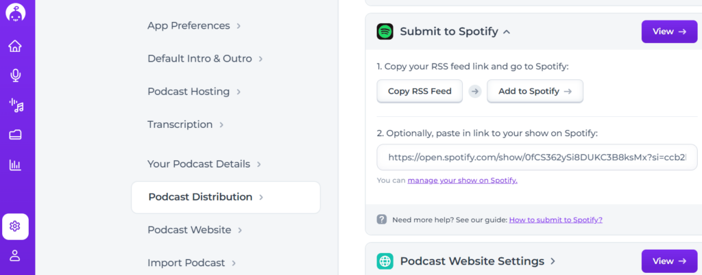Click View button for Podcast Website Settings
Screen dimensions: 702x275
(x=669, y=261)
